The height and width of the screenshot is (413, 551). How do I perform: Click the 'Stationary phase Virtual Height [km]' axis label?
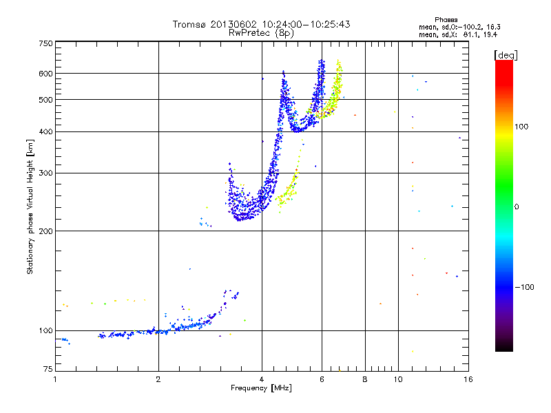click(x=30, y=206)
